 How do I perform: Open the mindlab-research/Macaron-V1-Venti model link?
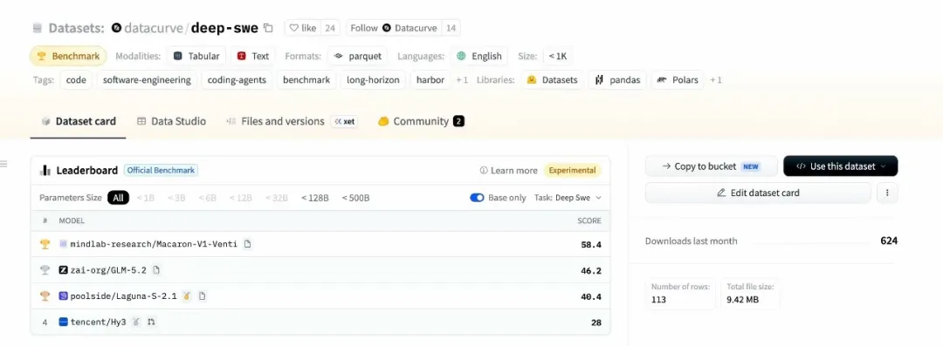(x=154, y=245)
